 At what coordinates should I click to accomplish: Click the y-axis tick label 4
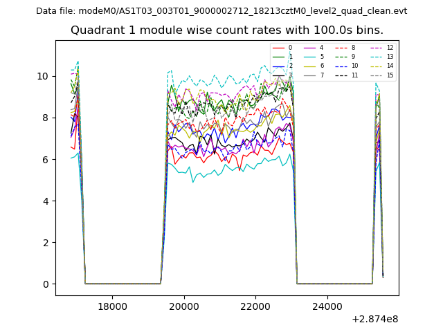(x=46, y=201)
